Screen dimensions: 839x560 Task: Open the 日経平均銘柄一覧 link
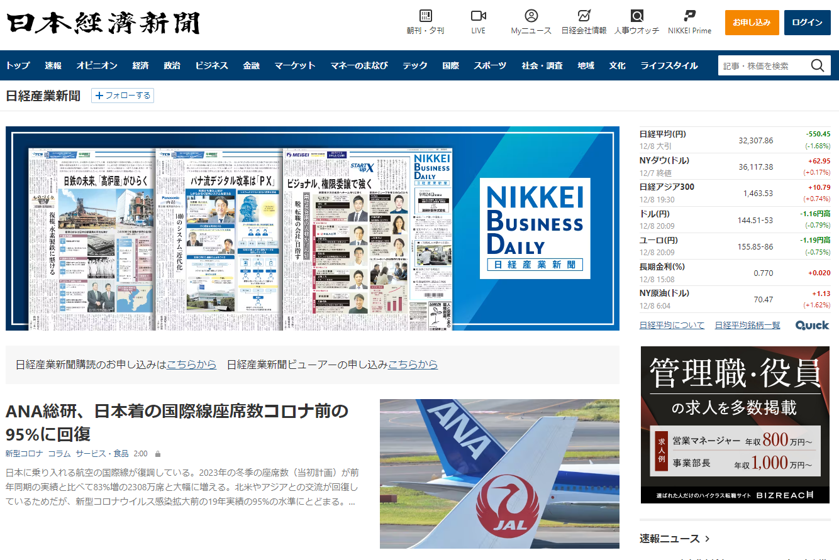[747, 325]
